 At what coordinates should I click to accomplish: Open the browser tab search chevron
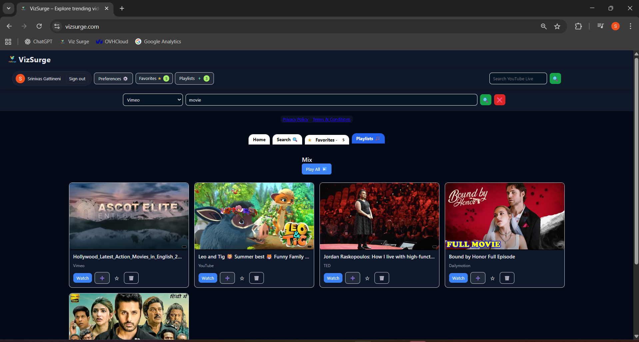[x=8, y=8]
